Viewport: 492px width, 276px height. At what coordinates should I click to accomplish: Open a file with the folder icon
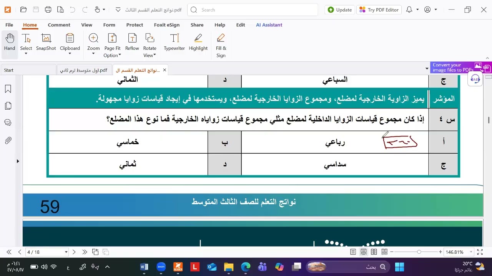tap(23, 10)
